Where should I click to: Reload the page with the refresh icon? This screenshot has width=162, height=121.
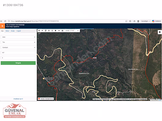click(5, 21)
